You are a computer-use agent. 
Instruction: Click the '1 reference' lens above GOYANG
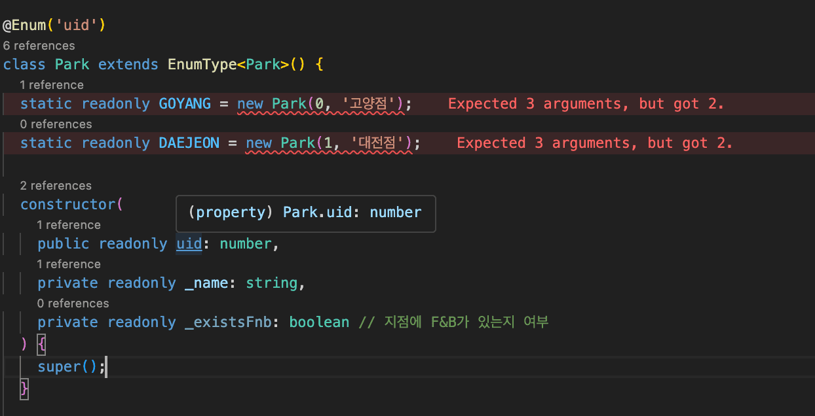[51, 85]
